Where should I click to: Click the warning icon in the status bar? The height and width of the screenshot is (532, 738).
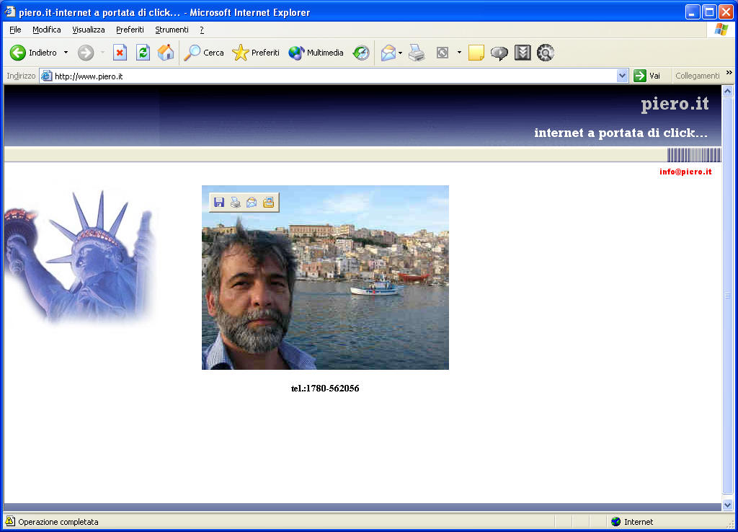tap(10, 521)
